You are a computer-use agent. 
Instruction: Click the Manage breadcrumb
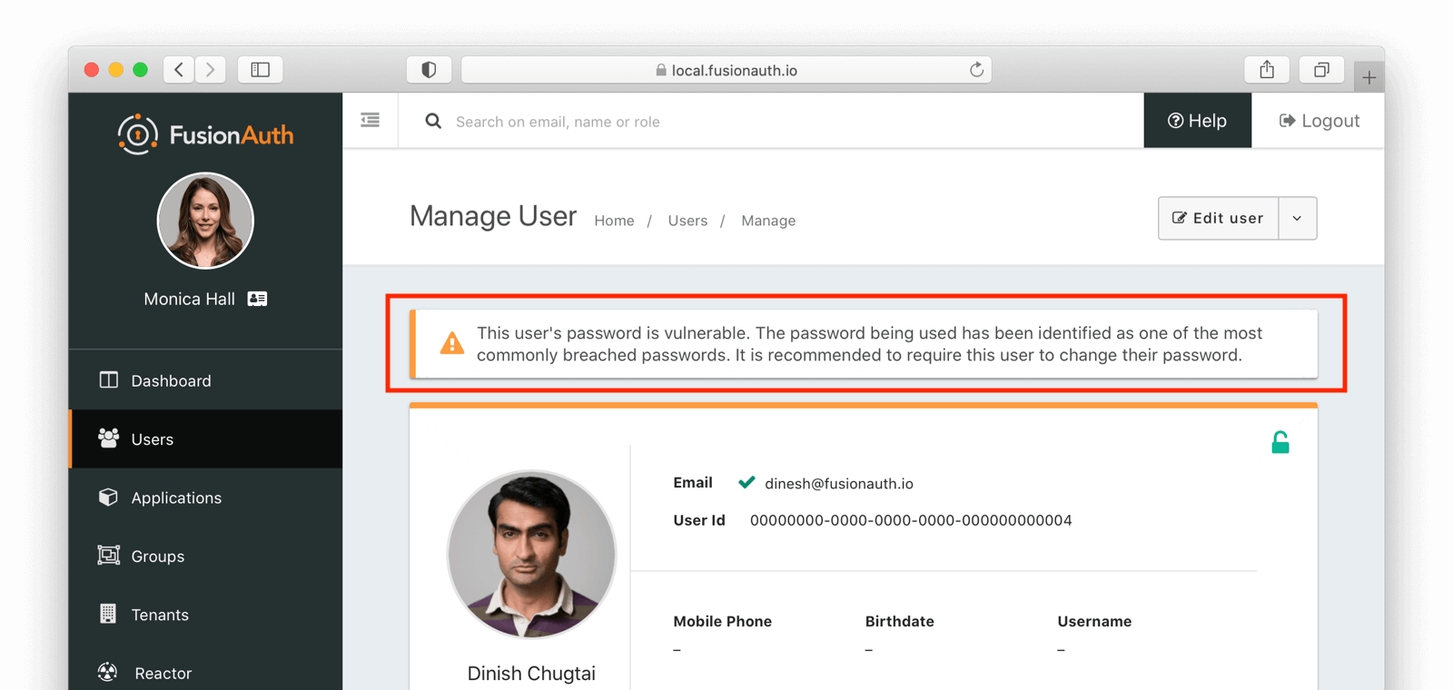pyautogui.click(x=768, y=221)
